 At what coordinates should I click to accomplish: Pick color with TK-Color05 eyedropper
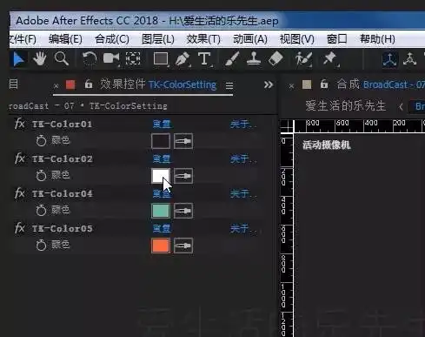[183, 246]
